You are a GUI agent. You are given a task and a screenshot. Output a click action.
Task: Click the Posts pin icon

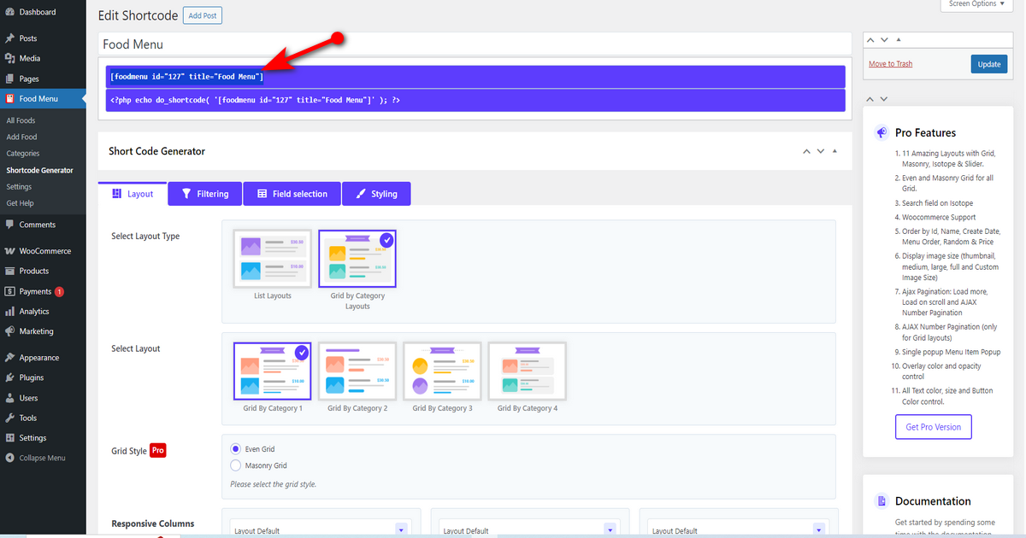[9, 38]
